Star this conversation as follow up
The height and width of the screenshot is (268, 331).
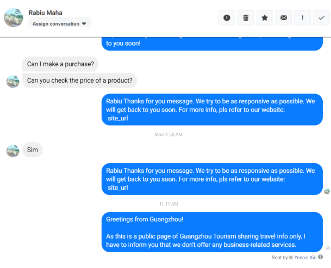pos(265,18)
